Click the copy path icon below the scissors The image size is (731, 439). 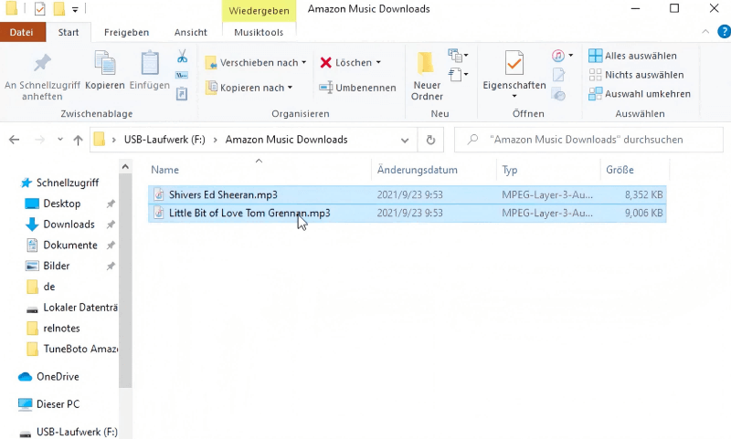[181, 75]
